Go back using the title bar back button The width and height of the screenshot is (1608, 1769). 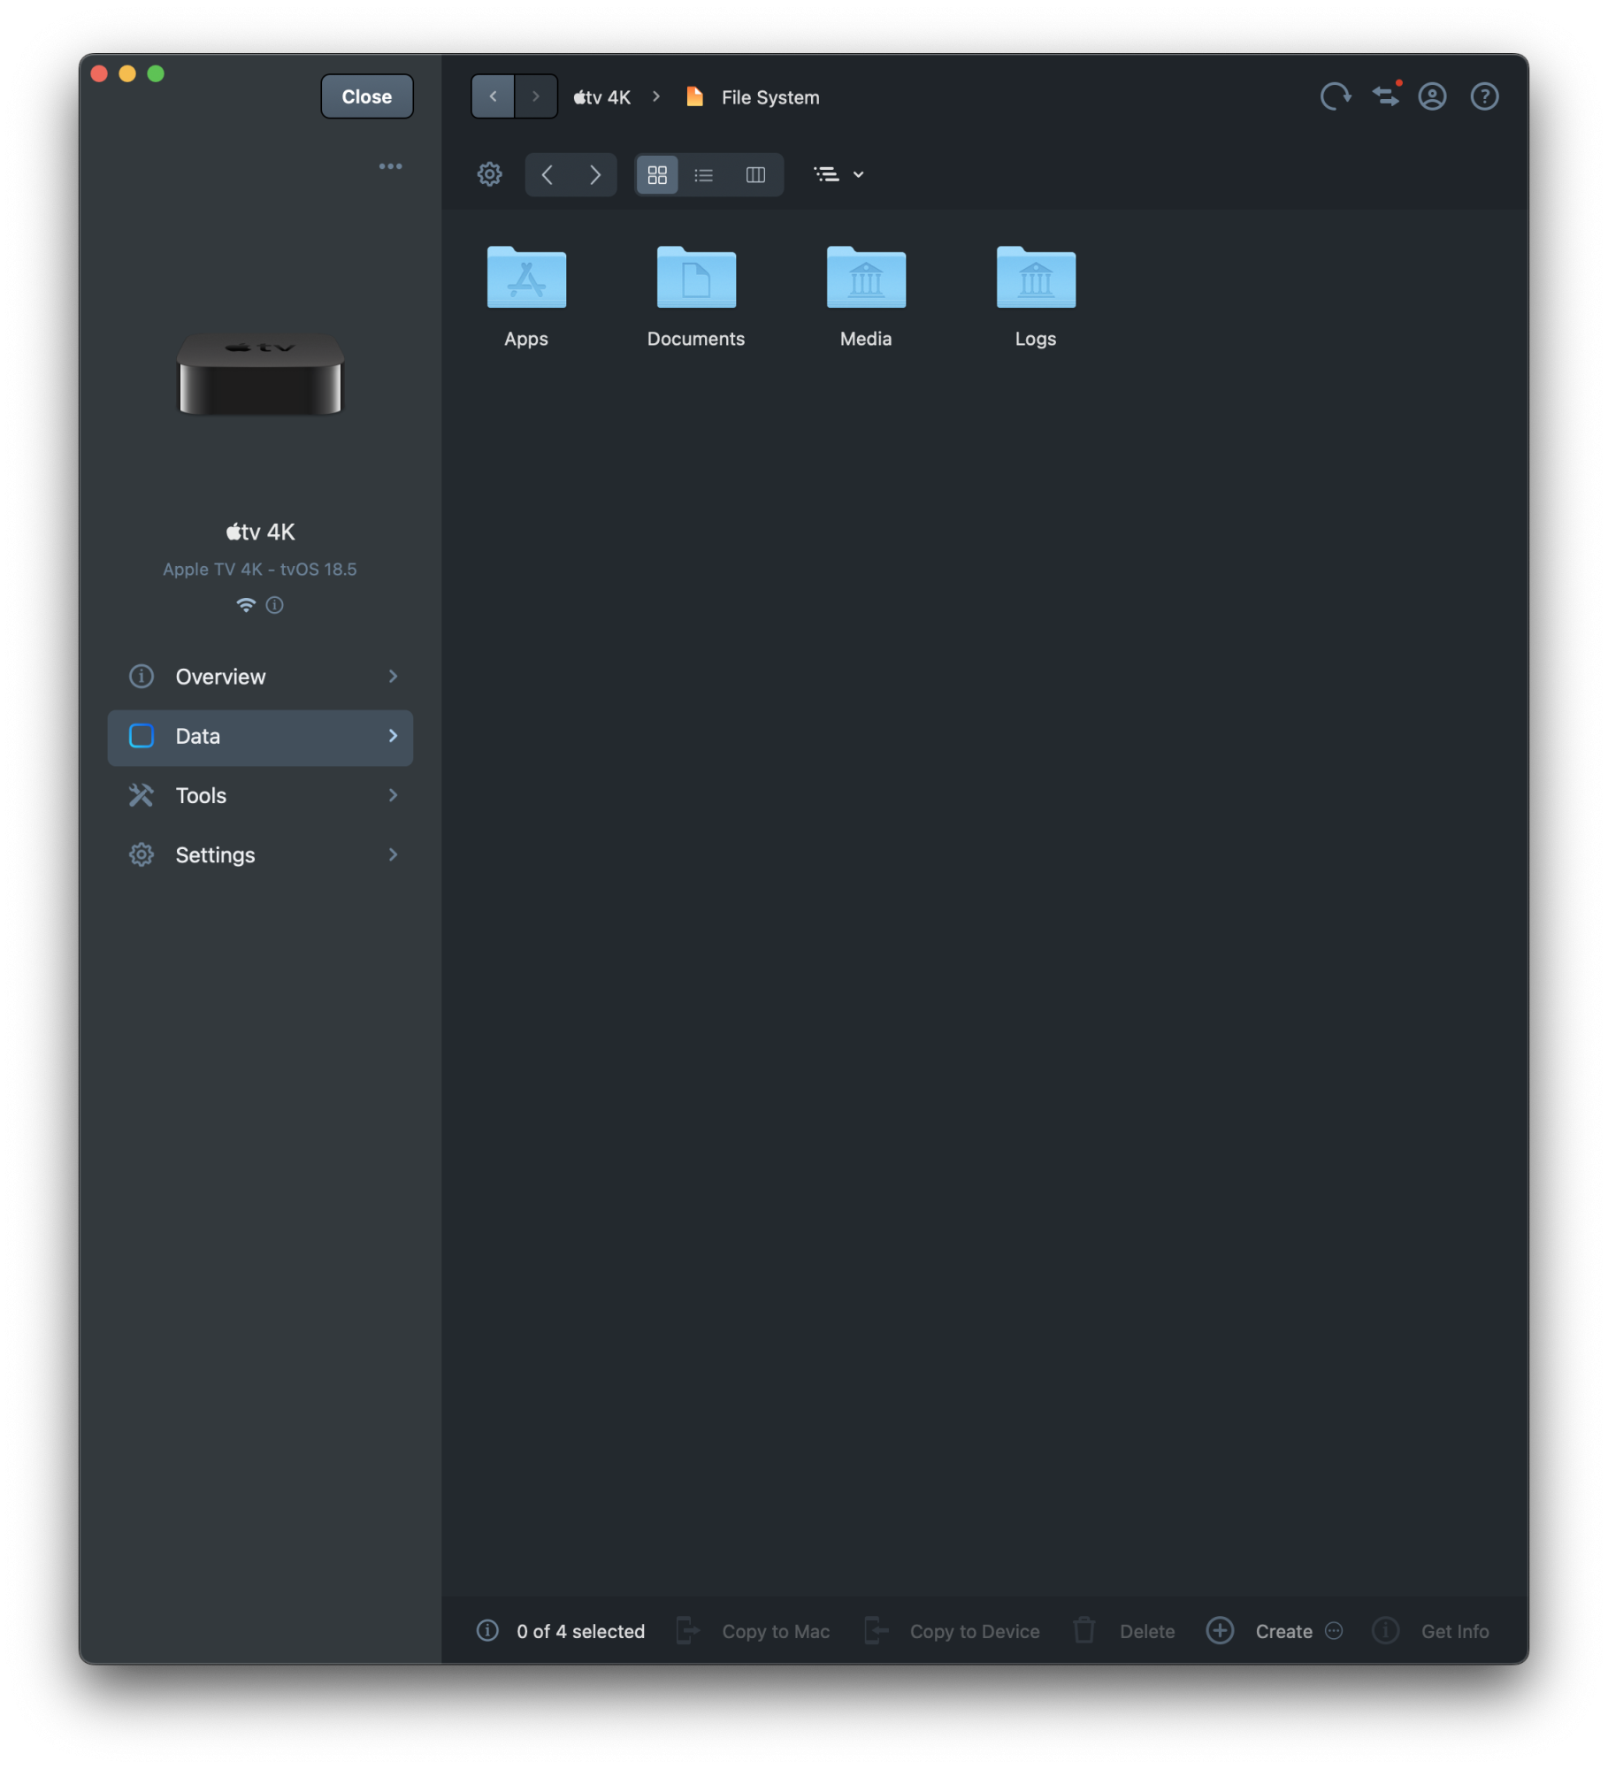click(x=493, y=96)
